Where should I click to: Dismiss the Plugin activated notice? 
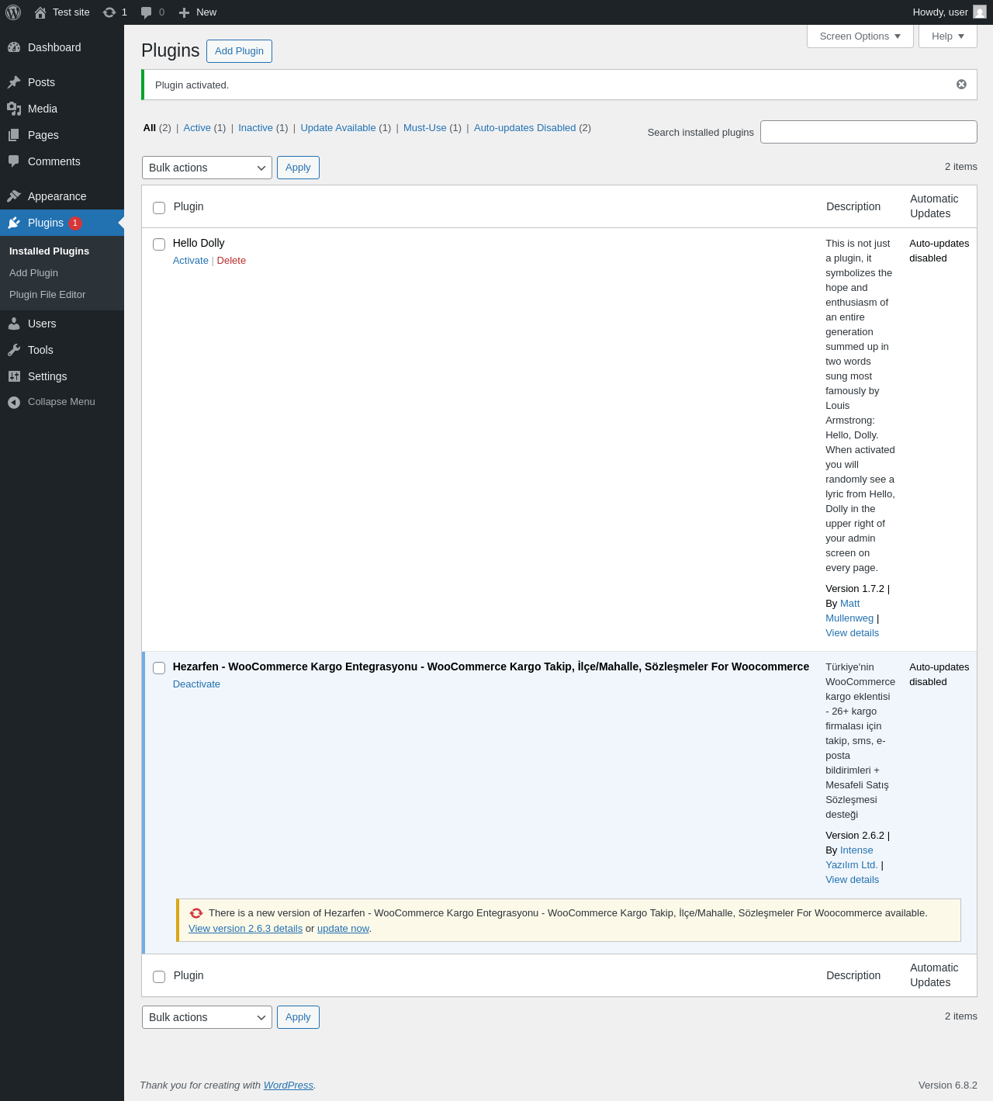coord(961,85)
